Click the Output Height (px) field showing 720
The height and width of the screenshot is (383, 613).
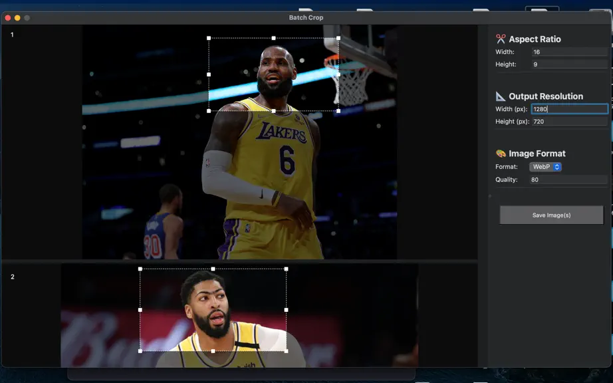coord(570,122)
